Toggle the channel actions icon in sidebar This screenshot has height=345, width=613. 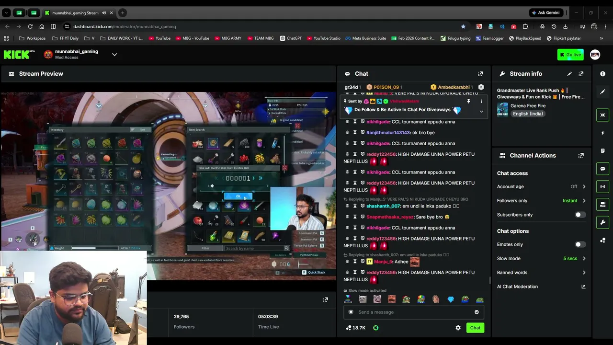coord(603,205)
